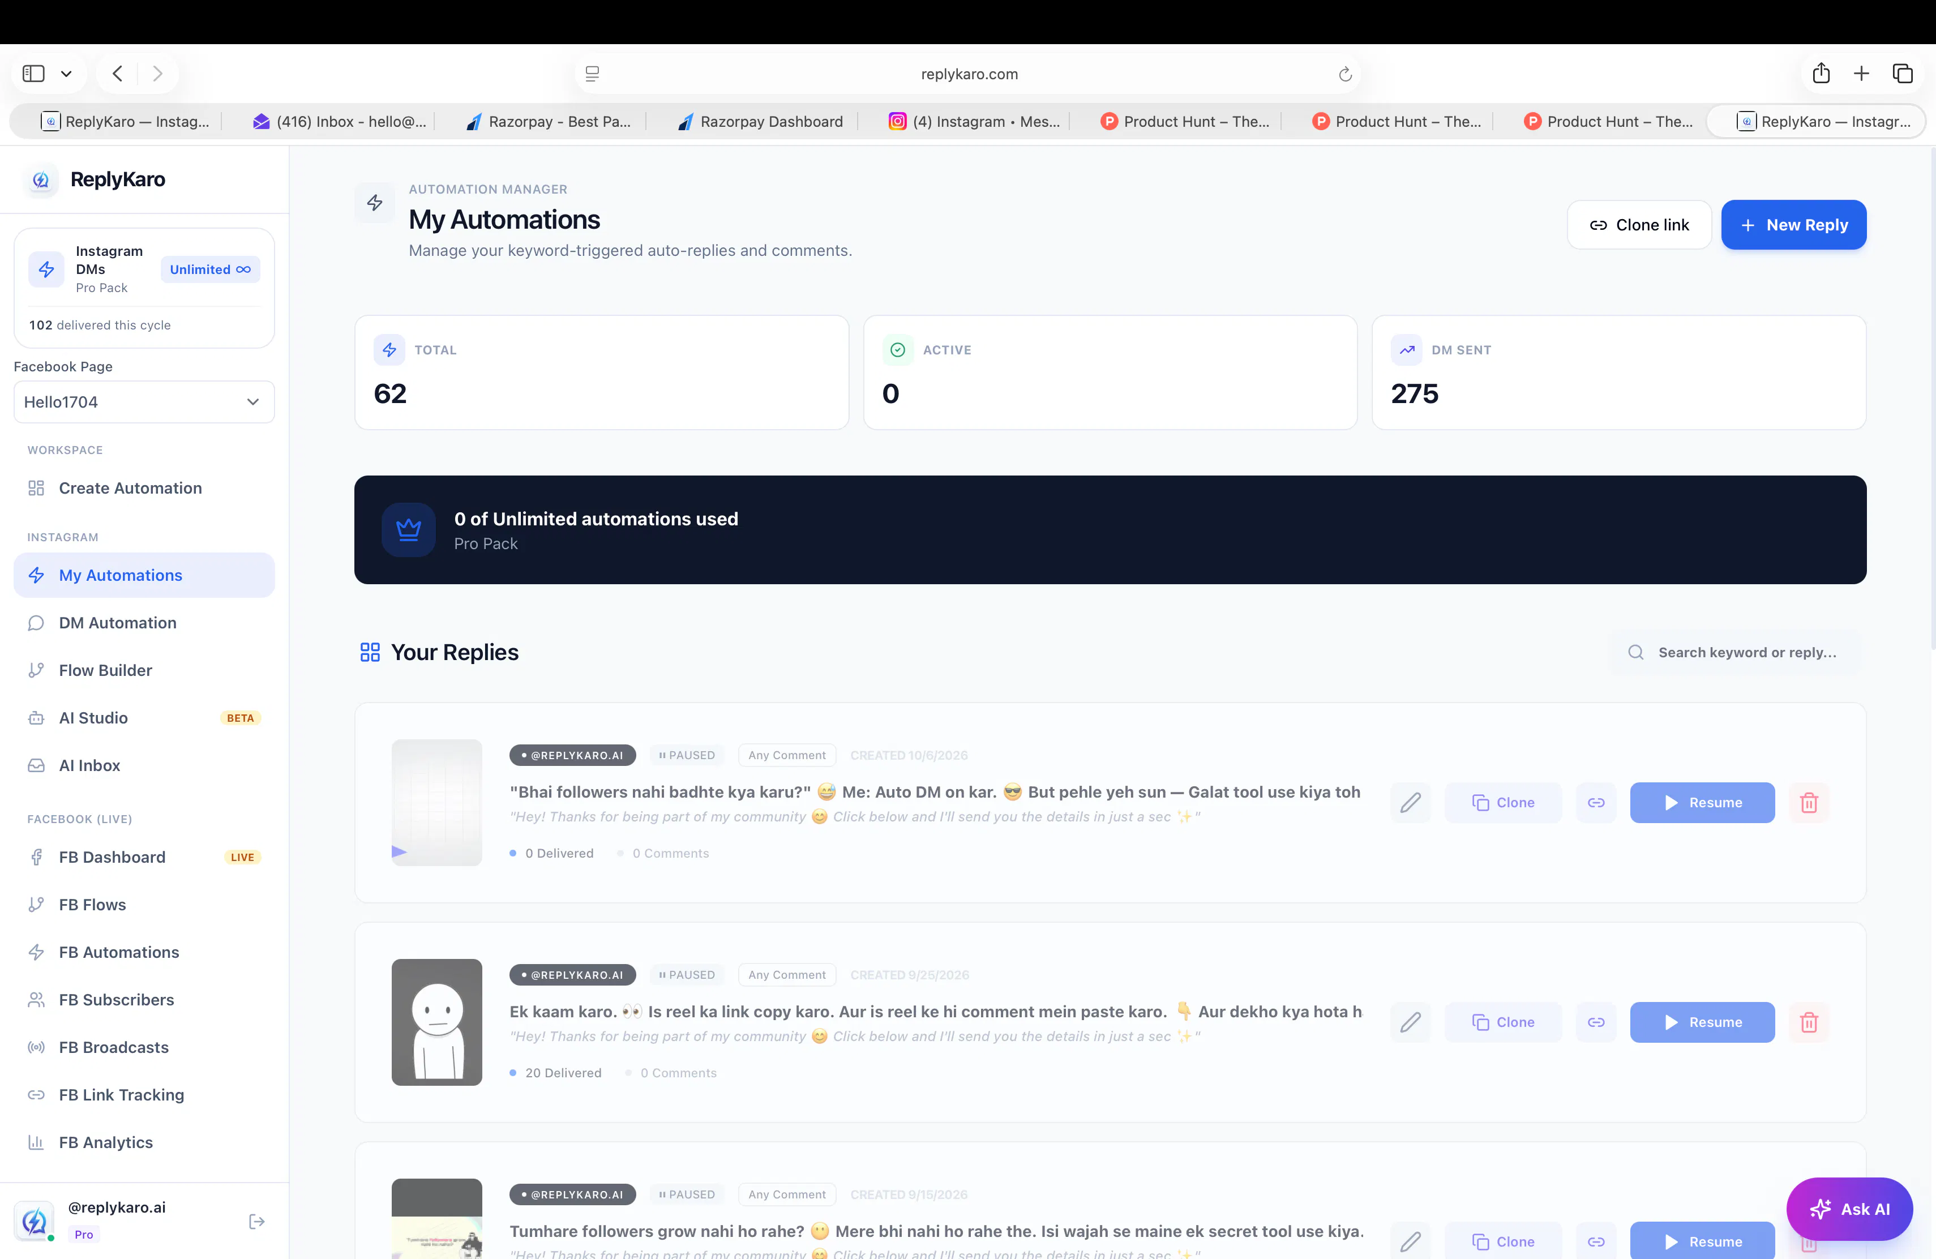The height and width of the screenshot is (1259, 1936).
Task: Open AI Inbox in the sidebar
Action: pyautogui.click(x=144, y=765)
